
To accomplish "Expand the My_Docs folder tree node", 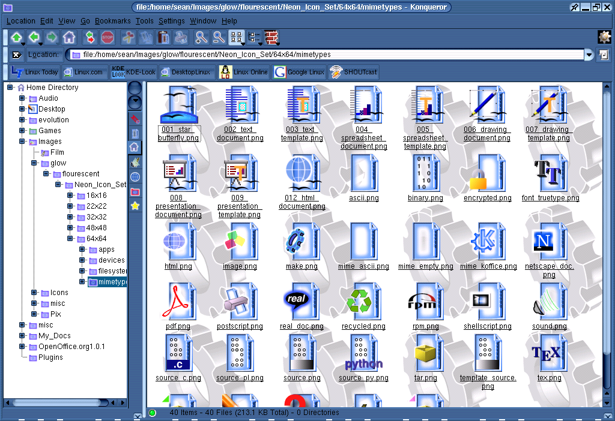I will tap(22, 336).
